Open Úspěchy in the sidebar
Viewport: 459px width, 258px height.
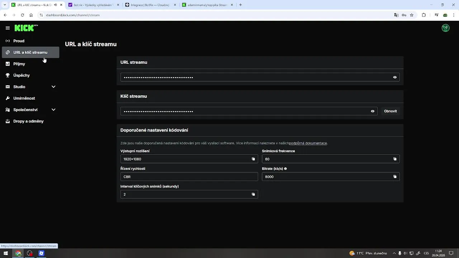coord(30,75)
